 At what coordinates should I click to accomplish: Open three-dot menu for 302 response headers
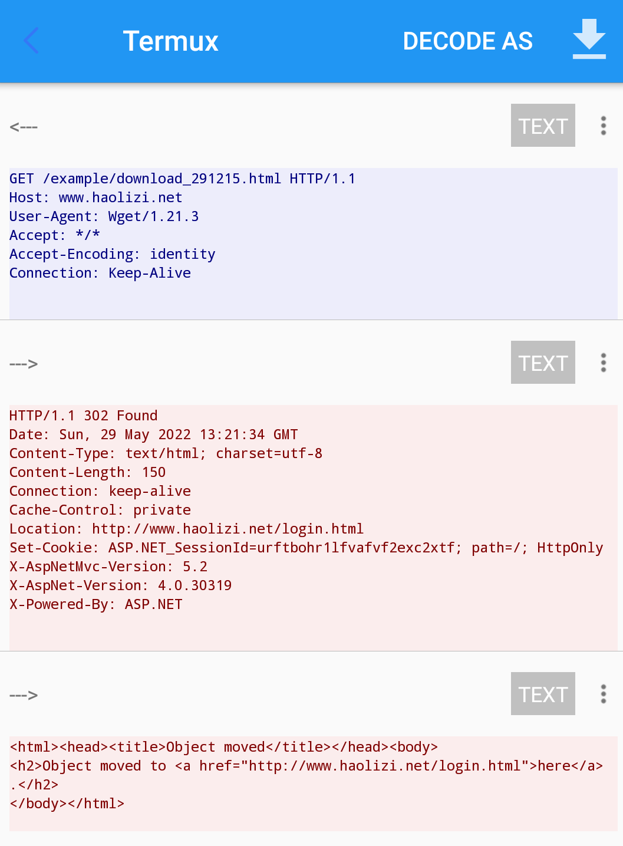(x=603, y=363)
